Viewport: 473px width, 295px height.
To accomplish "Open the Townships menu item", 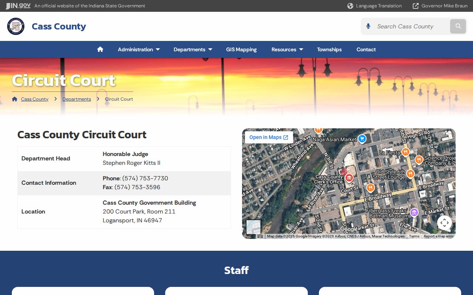I will 329,49.
